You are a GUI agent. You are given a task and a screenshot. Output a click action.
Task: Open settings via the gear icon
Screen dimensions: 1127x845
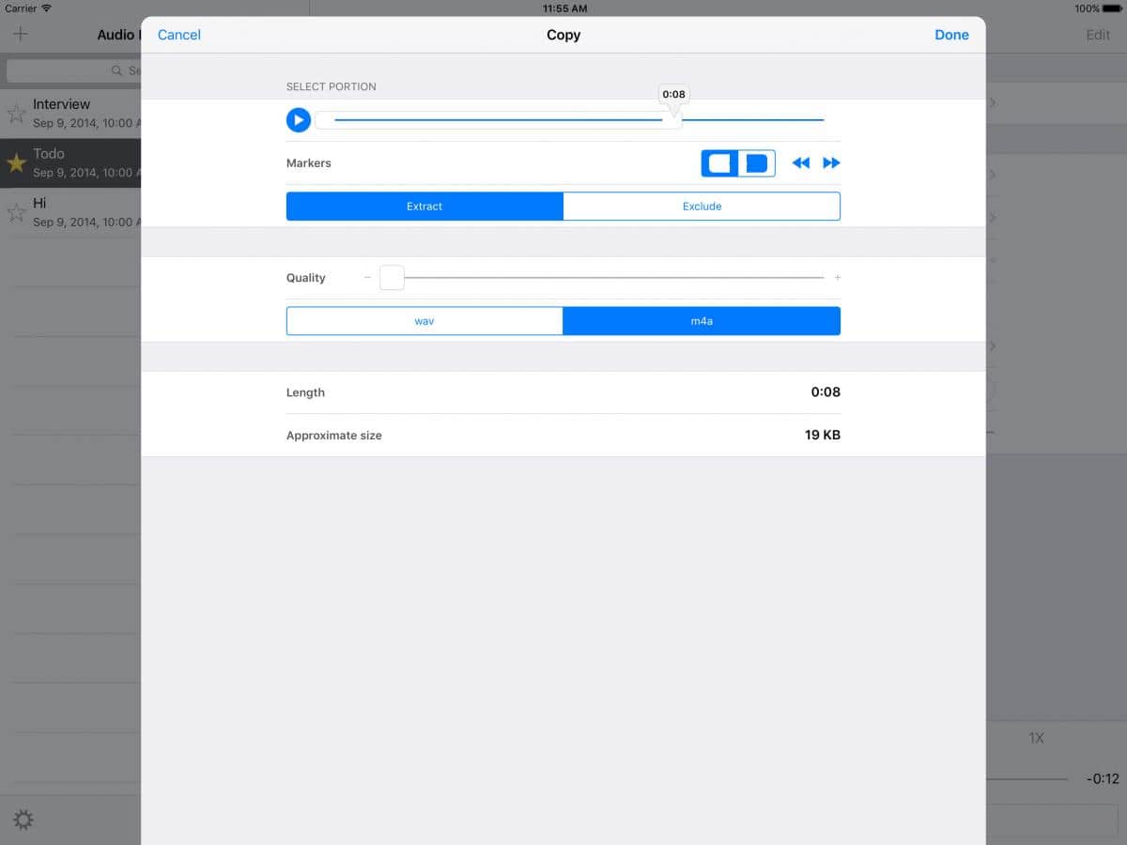click(x=23, y=820)
